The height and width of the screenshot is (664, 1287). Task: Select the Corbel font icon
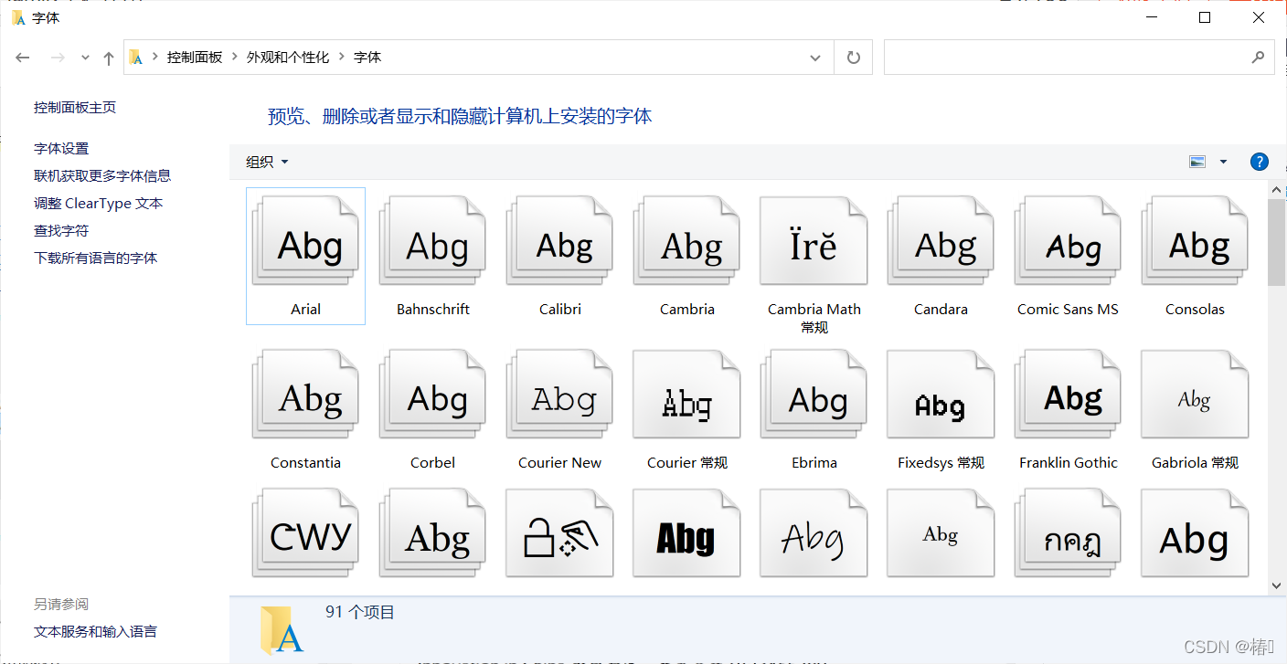point(432,394)
